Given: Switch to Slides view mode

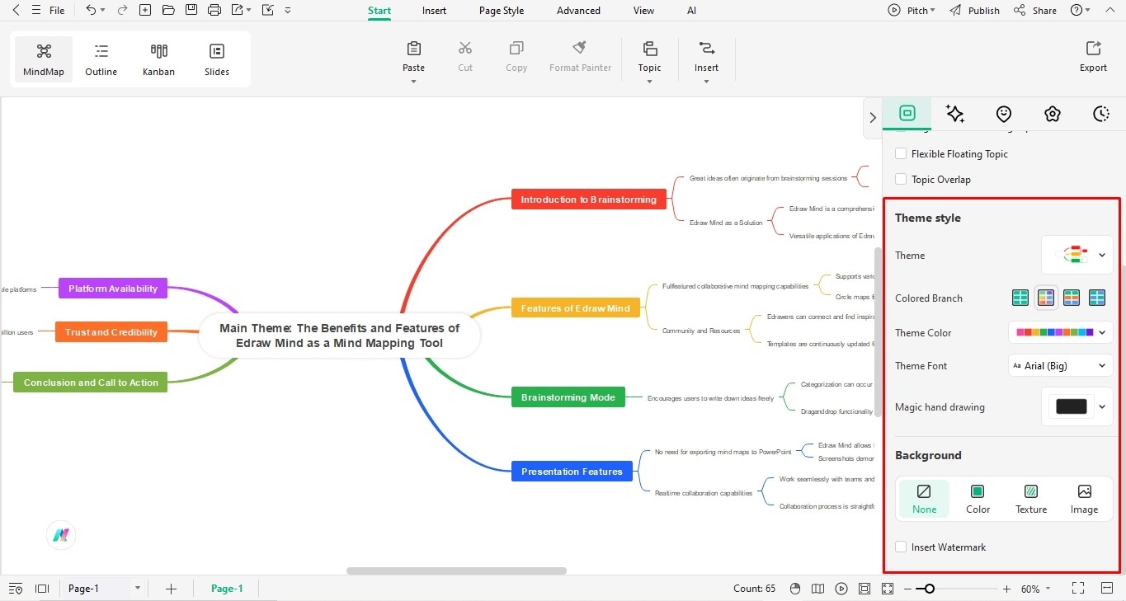Looking at the screenshot, I should [217, 60].
